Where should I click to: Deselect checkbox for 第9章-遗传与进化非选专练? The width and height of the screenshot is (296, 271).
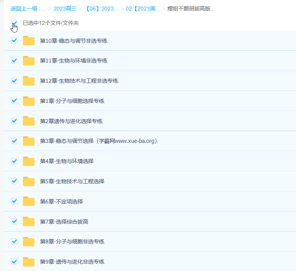14,261
